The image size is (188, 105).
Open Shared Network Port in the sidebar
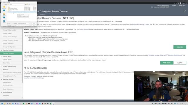[10, 76]
